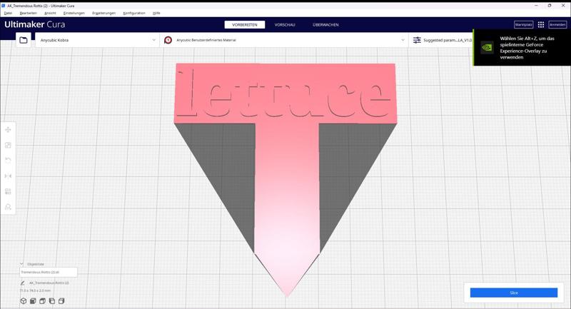Select the Tremendous Rottis object list entry
This screenshot has width=571, height=309.
[49, 272]
